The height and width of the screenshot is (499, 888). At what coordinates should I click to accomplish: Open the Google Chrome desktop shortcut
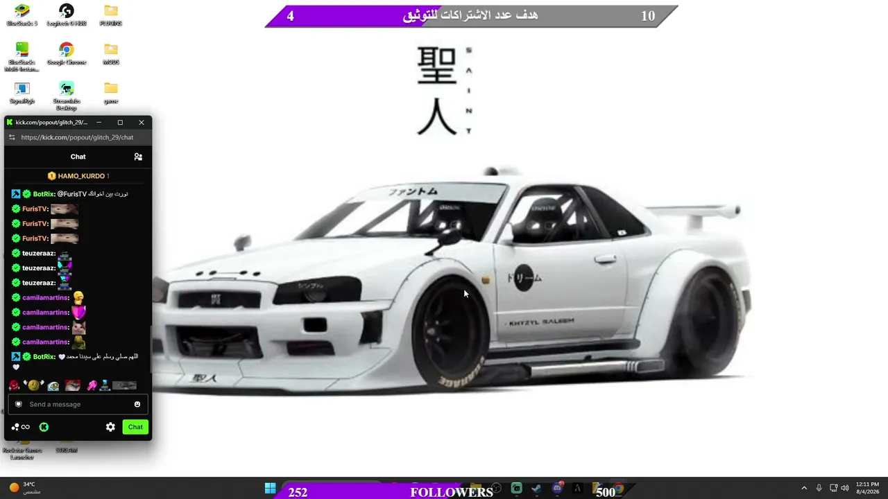[x=67, y=53]
